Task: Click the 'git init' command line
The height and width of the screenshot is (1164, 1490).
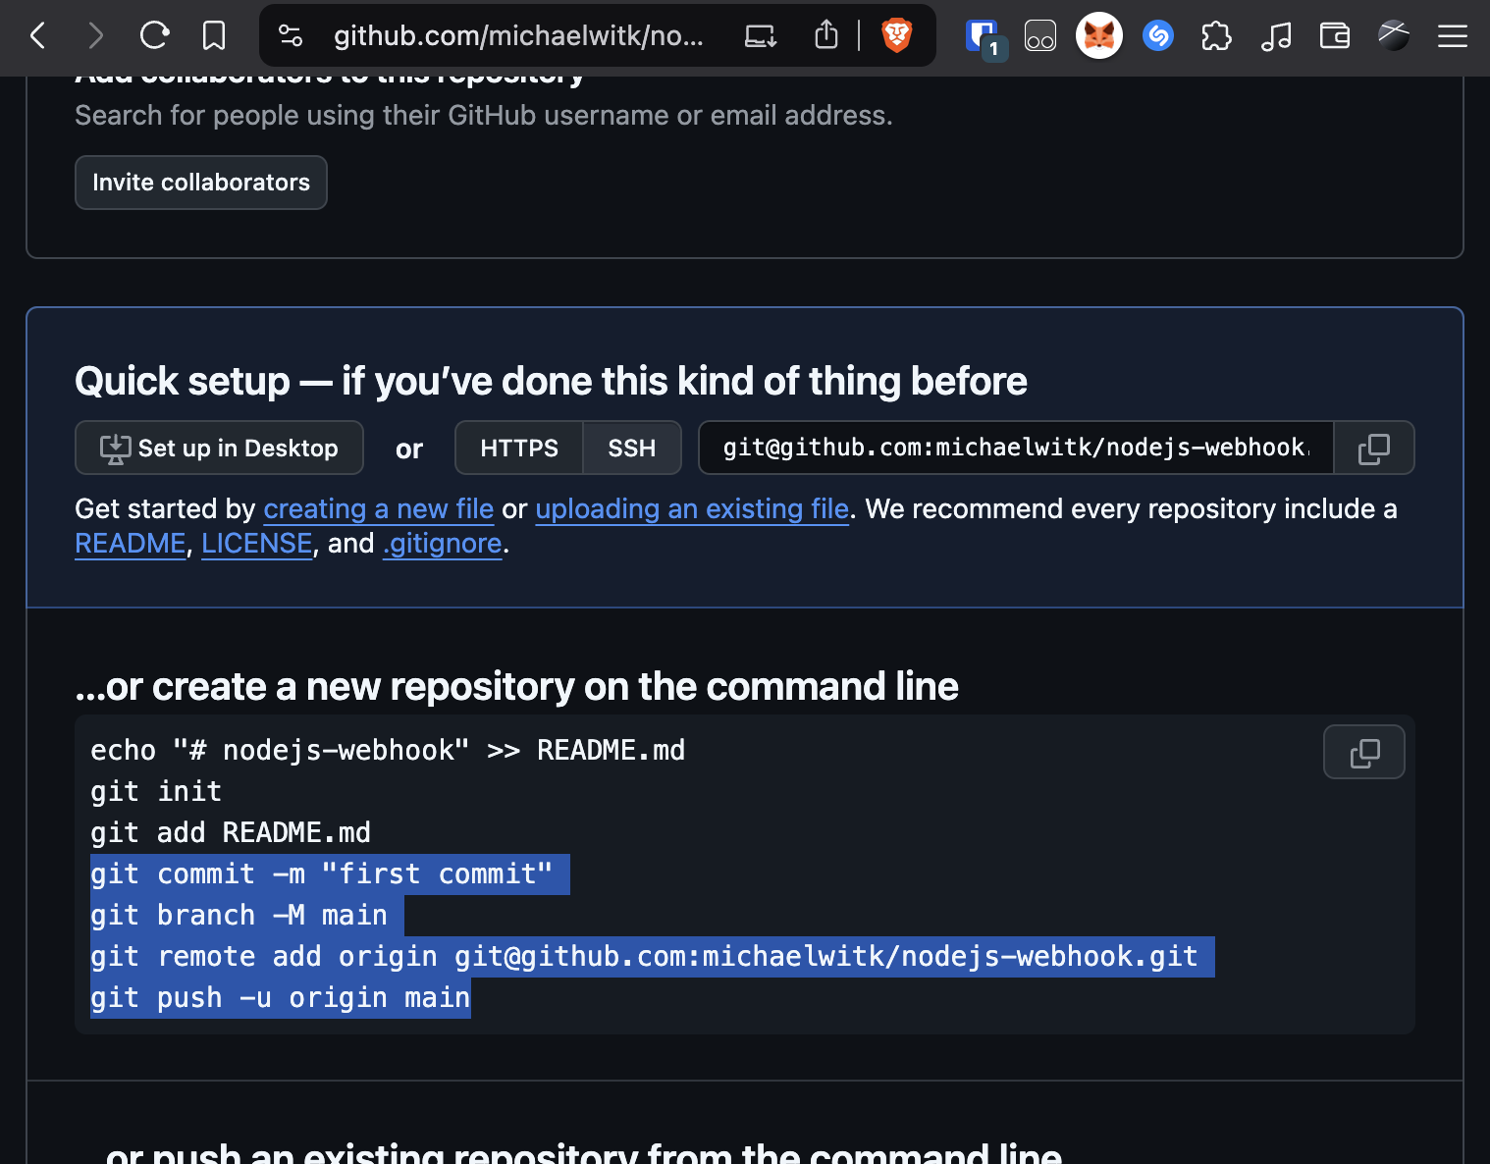Action: [x=156, y=791]
